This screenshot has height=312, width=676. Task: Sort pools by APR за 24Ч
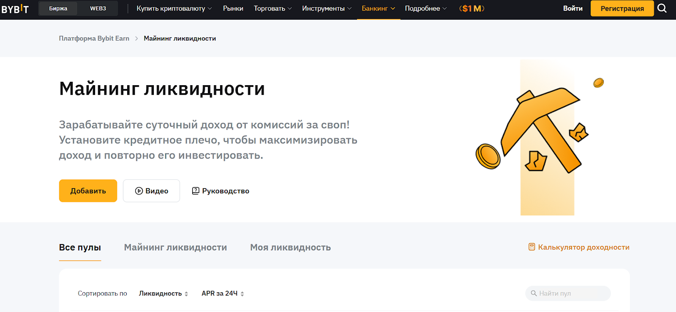click(x=223, y=293)
